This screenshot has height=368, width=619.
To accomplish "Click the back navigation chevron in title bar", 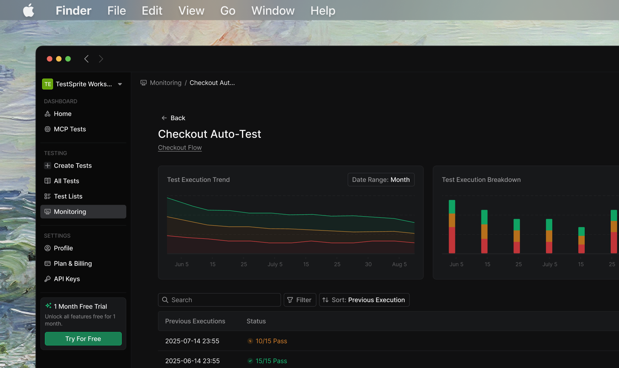I will [86, 59].
